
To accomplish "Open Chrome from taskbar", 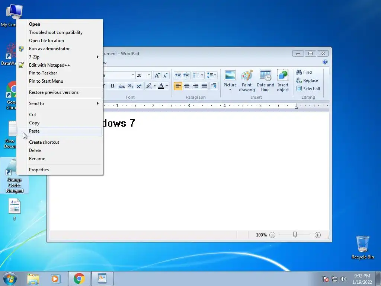I will coord(79,279).
